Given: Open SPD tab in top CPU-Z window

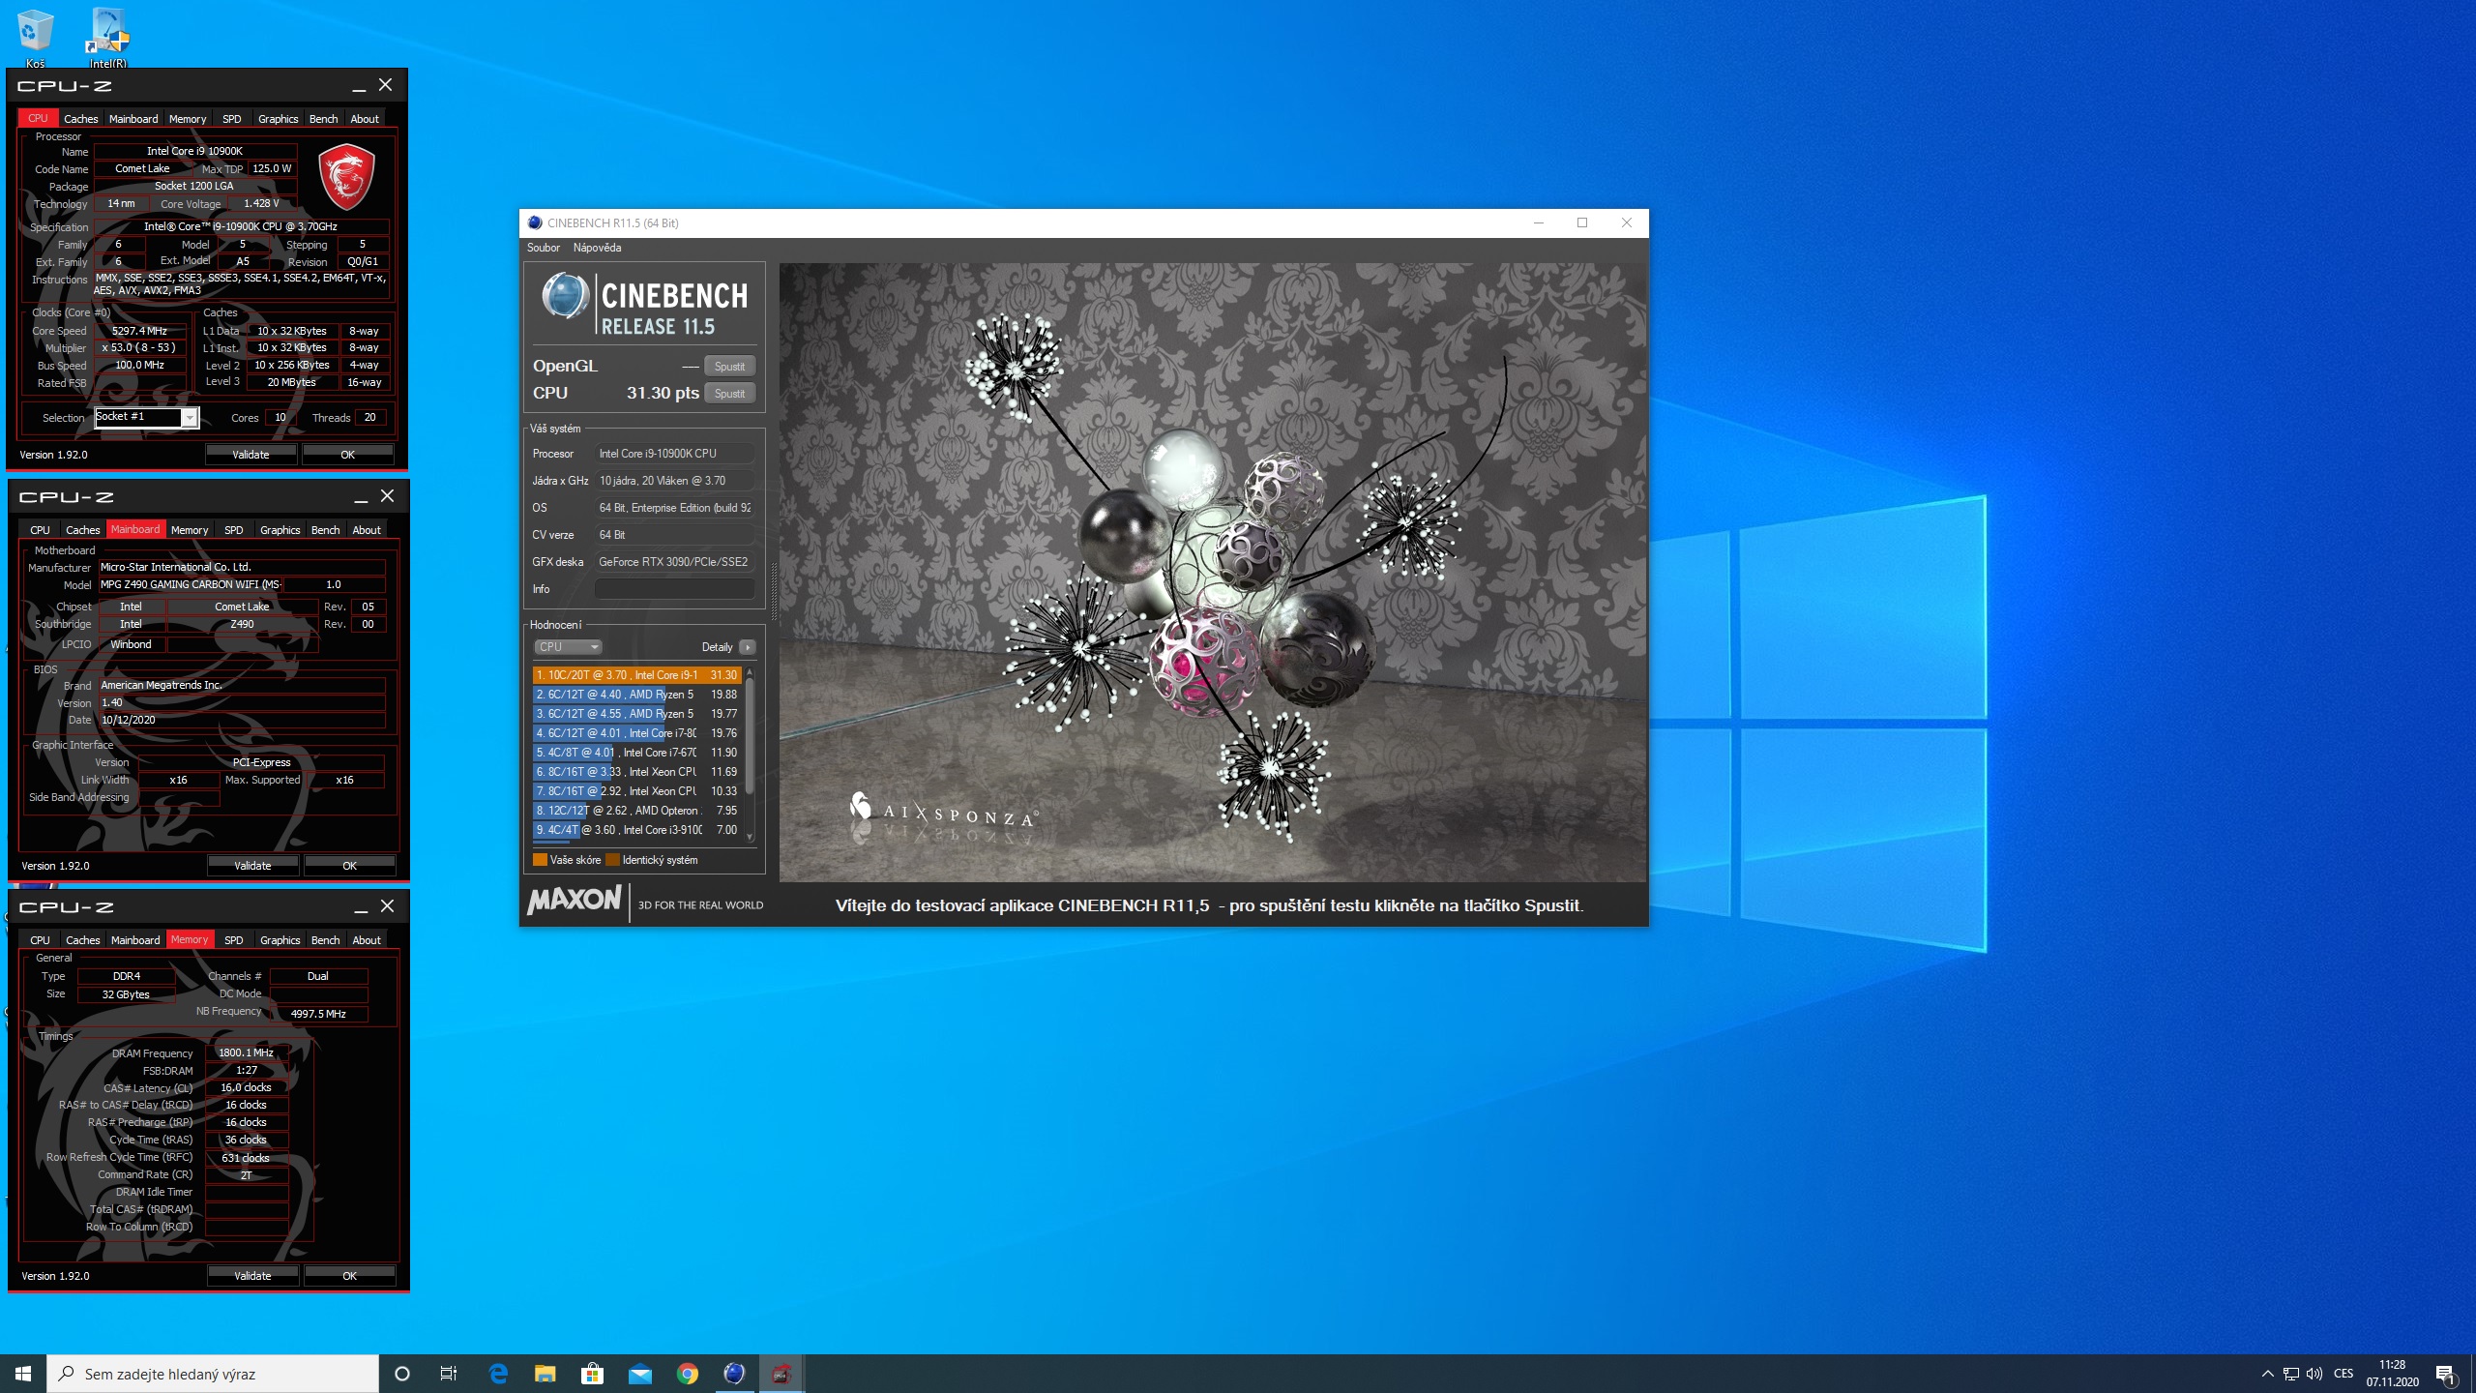Looking at the screenshot, I should click(232, 119).
